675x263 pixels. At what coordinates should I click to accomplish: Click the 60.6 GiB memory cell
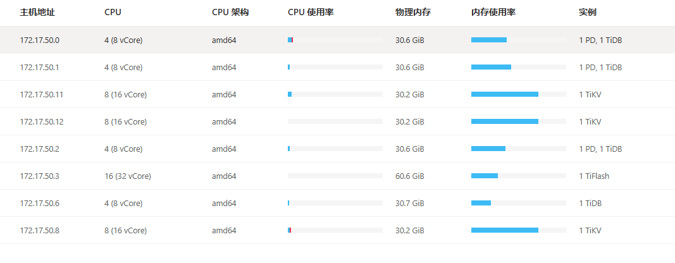click(409, 176)
